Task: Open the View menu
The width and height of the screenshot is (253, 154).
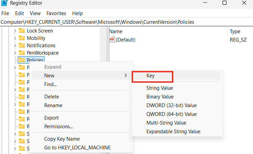Action: [x=35, y=13]
